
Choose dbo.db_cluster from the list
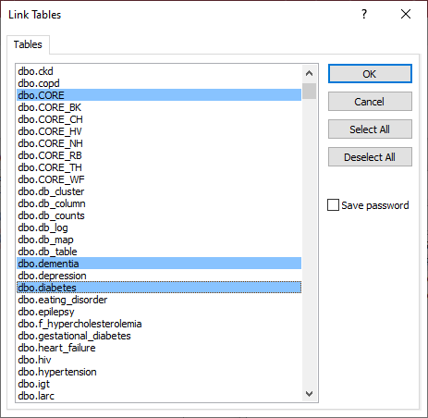(159, 191)
